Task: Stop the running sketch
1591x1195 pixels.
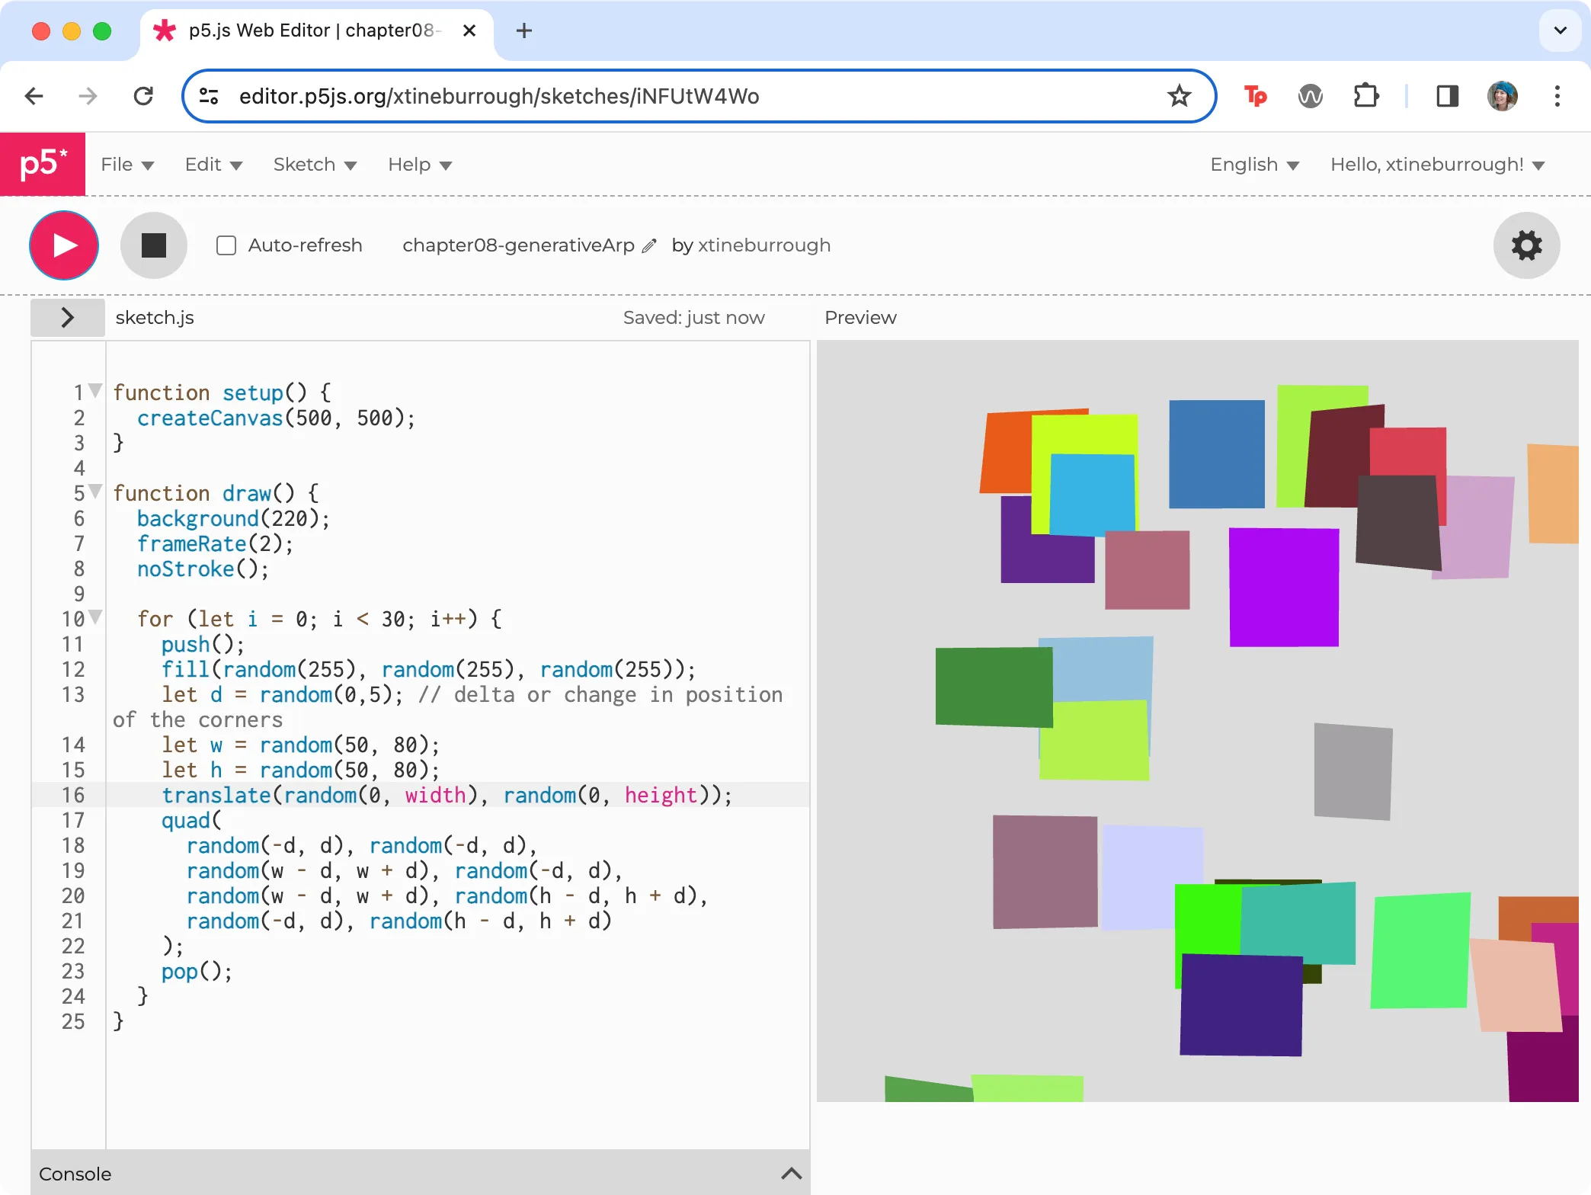Action: point(153,245)
